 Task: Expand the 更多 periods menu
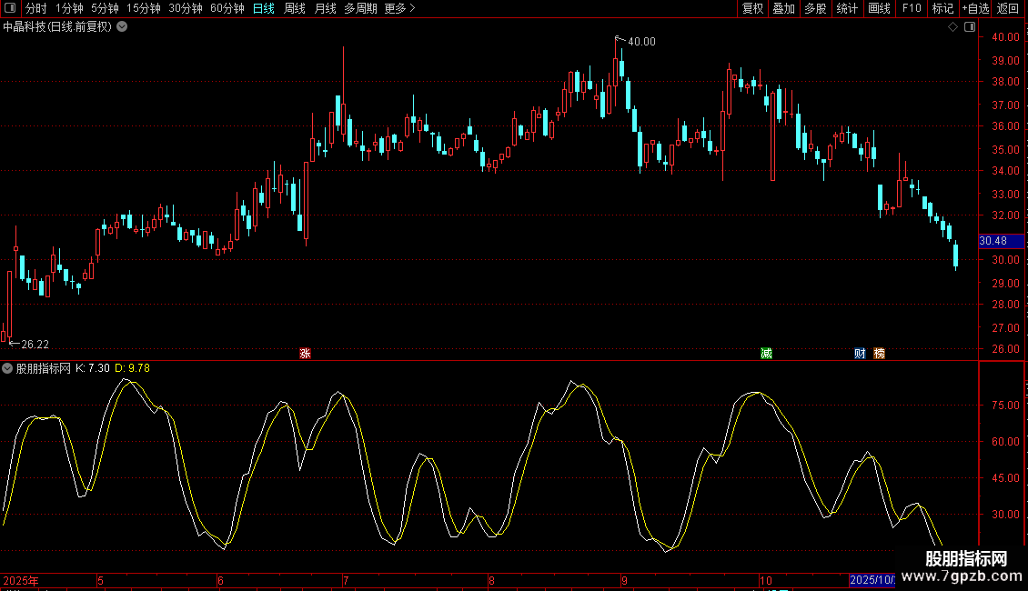tap(399, 8)
